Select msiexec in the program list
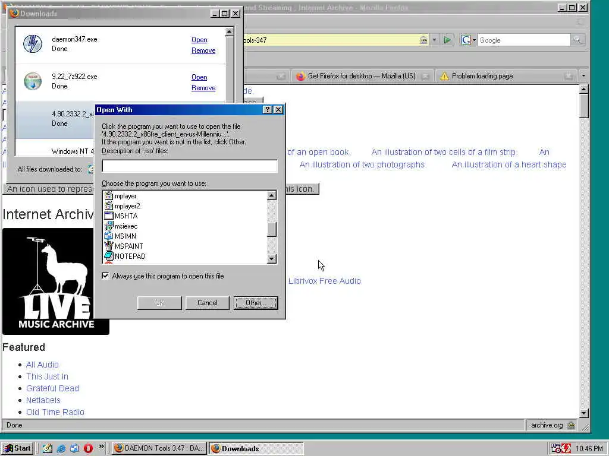The width and height of the screenshot is (609, 456). click(126, 226)
